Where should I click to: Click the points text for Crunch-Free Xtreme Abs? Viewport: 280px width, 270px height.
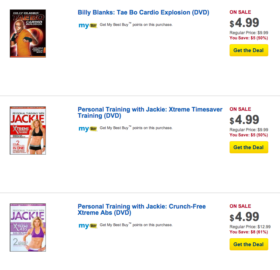point(136,225)
